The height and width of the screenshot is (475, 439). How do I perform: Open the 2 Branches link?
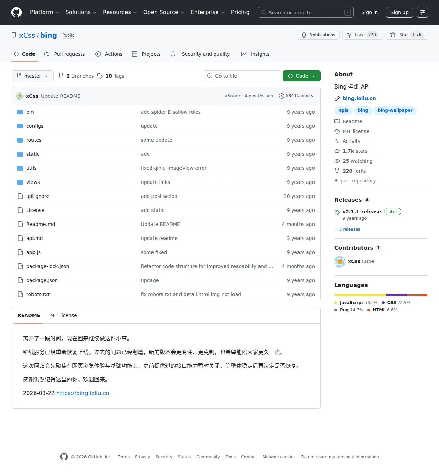76,76
